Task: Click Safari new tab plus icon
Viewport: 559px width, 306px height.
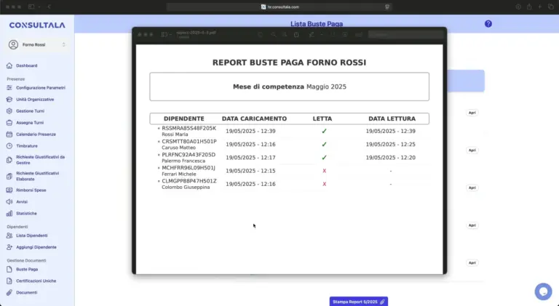Action: [540, 7]
